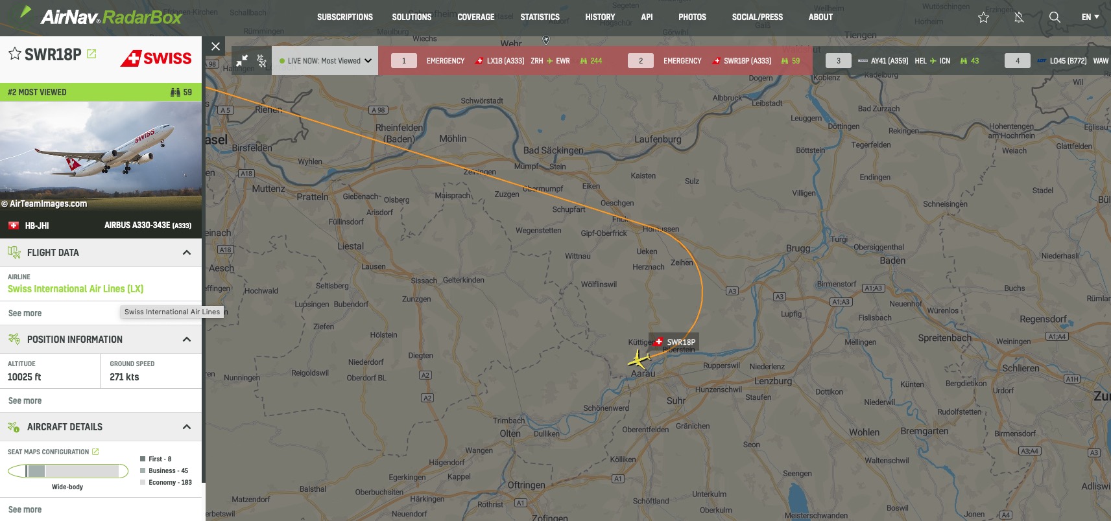Collapse map view with the shrink arrows icon
The width and height of the screenshot is (1111, 521).
point(242,61)
